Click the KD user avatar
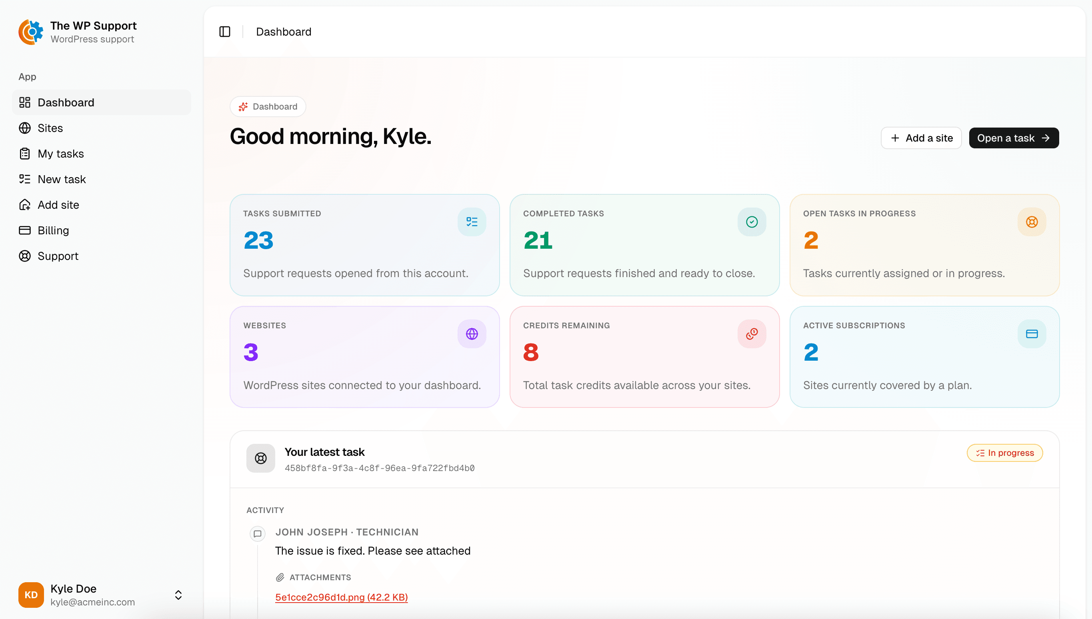Screen dimensions: 1092x619 (31, 595)
